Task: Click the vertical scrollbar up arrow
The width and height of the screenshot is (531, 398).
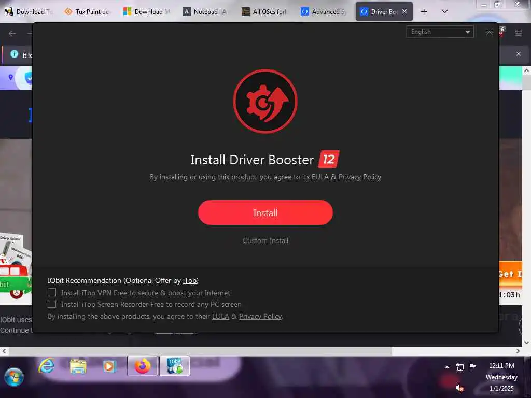Action: pyautogui.click(x=526, y=71)
